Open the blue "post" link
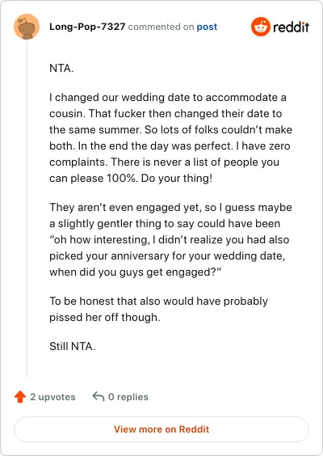 (207, 27)
